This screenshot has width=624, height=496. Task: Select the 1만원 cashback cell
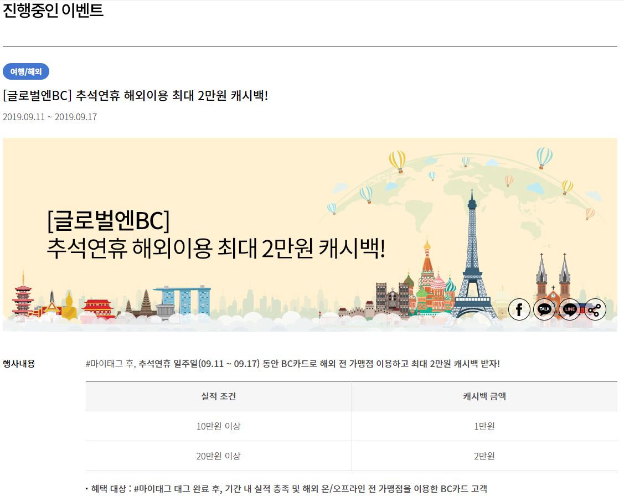pos(484,426)
